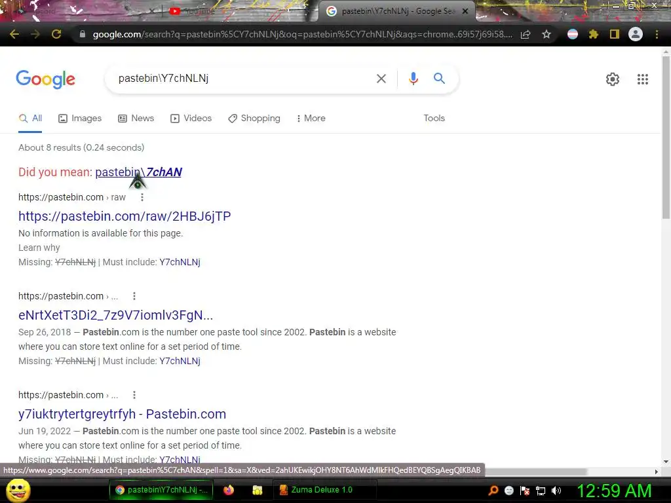671x503 pixels.
Task: Open options for the eNrtXetT3Di2 result
Action: (134, 296)
